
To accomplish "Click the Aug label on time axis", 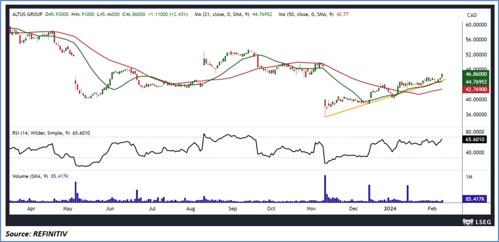I will 190,209.
